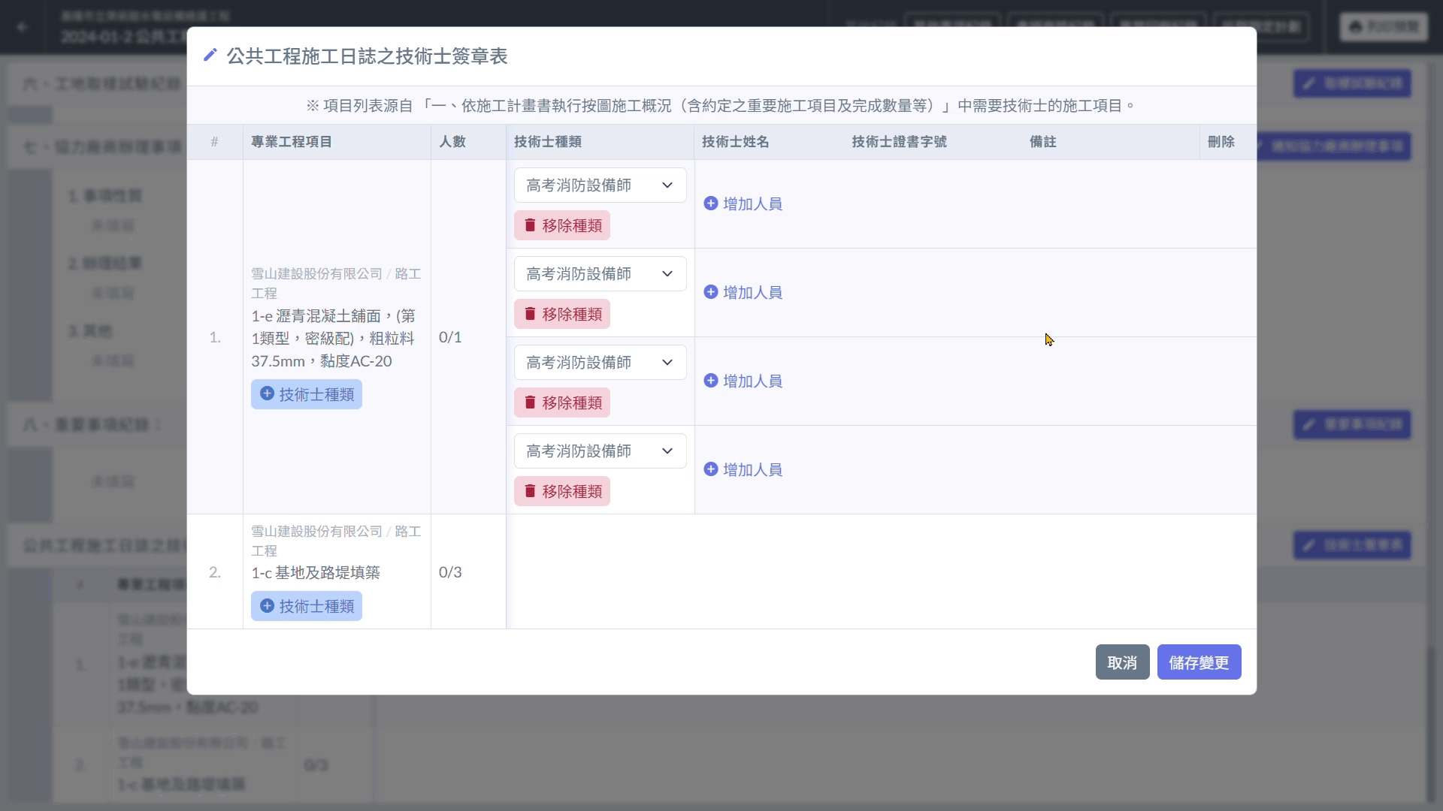Add personnel in second technician row

(743, 292)
